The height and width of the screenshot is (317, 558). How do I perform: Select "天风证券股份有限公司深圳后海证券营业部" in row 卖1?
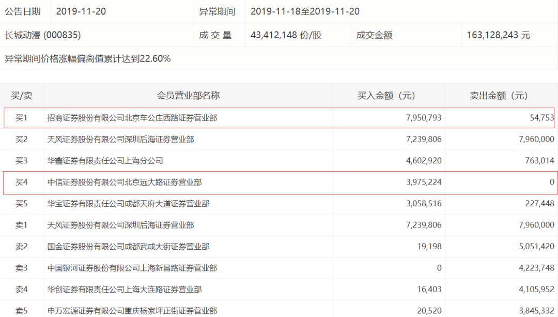pyautogui.click(x=120, y=225)
